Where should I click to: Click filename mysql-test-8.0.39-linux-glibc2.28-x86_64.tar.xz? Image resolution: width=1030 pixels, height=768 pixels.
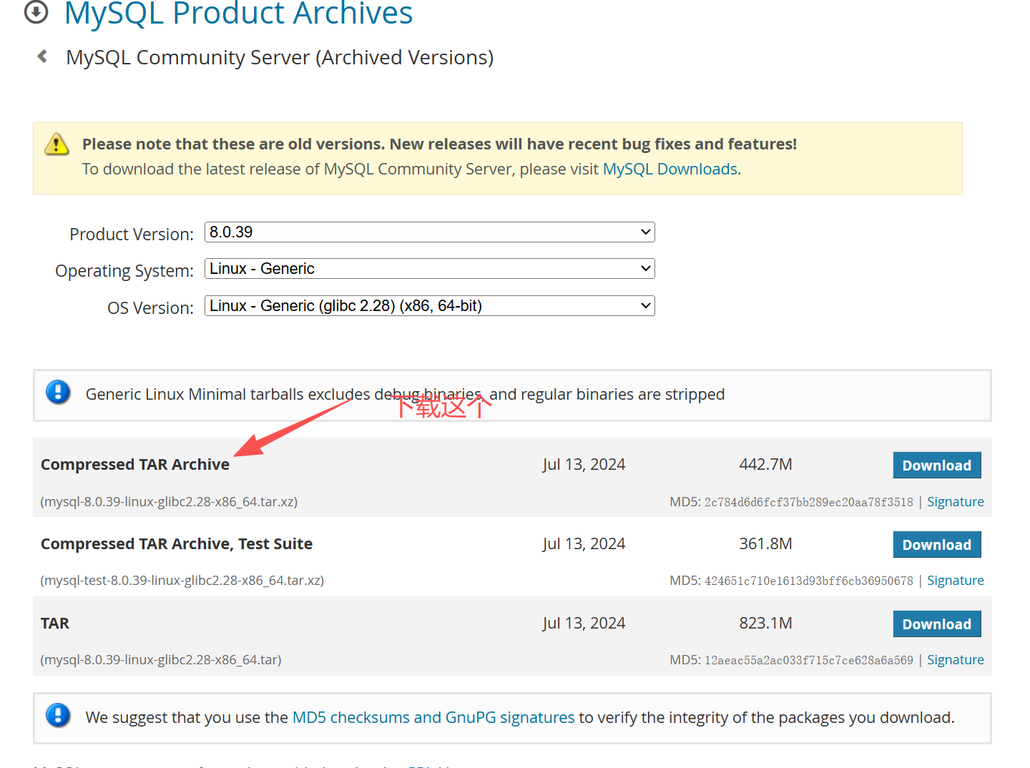(x=182, y=581)
